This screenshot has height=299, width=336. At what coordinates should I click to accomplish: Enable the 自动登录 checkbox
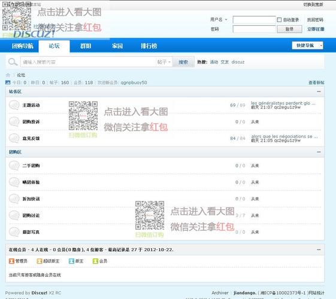(279, 20)
